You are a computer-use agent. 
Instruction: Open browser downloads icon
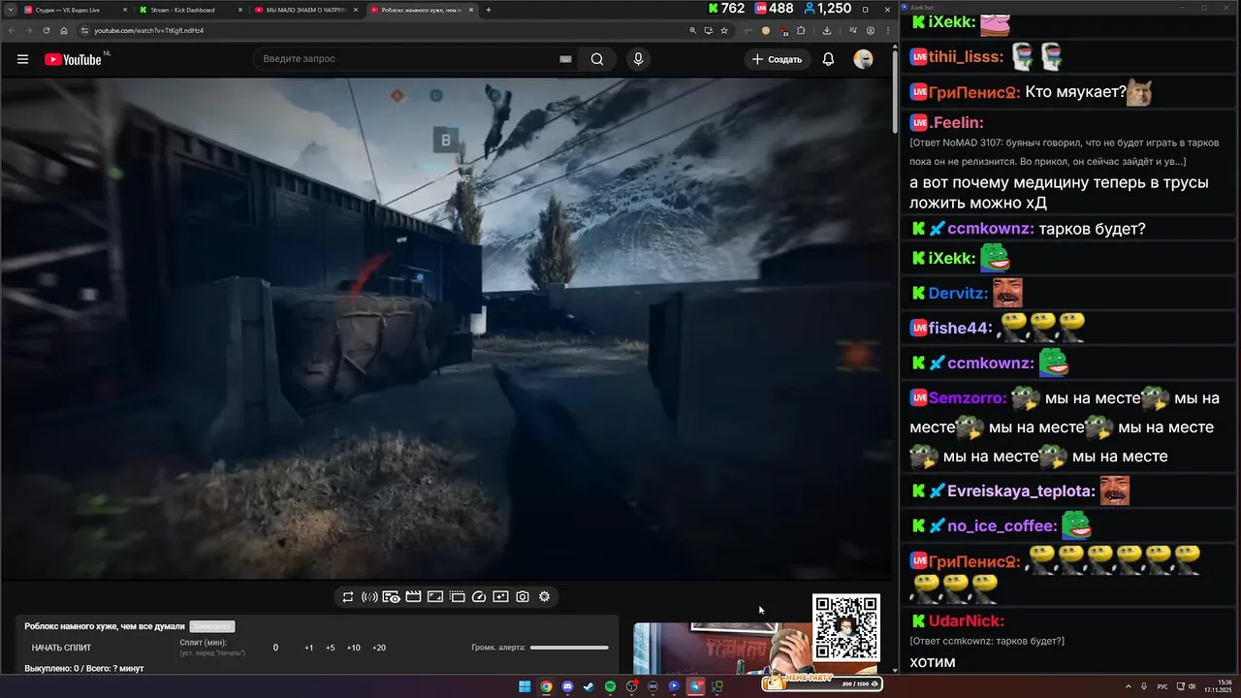click(827, 30)
